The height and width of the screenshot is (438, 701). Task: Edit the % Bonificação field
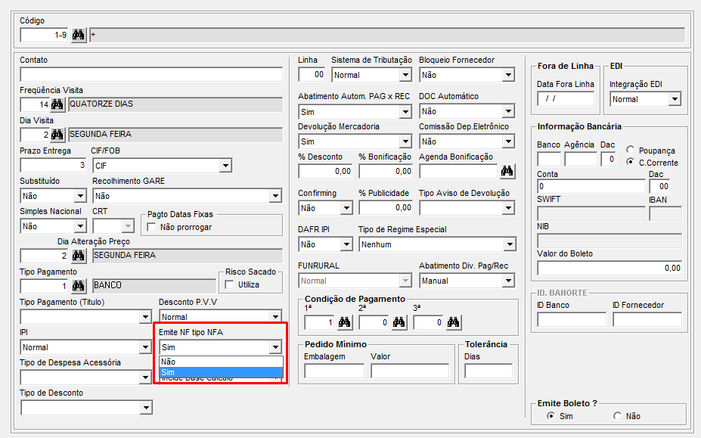386,171
